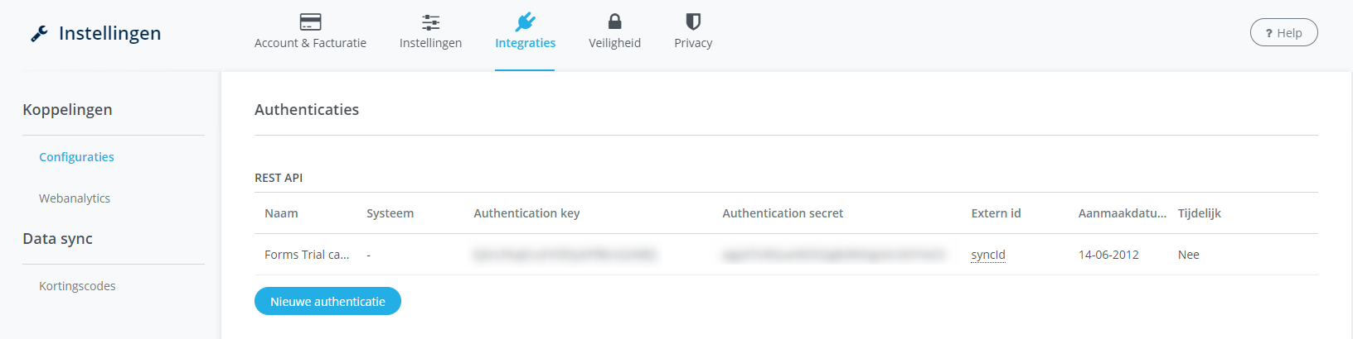Sort by the Naam column header
1353x339 pixels.
[x=281, y=213]
